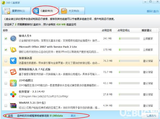Click the 42.1 MB size value
This screenshot has height=119, width=160.
pos(108,83)
